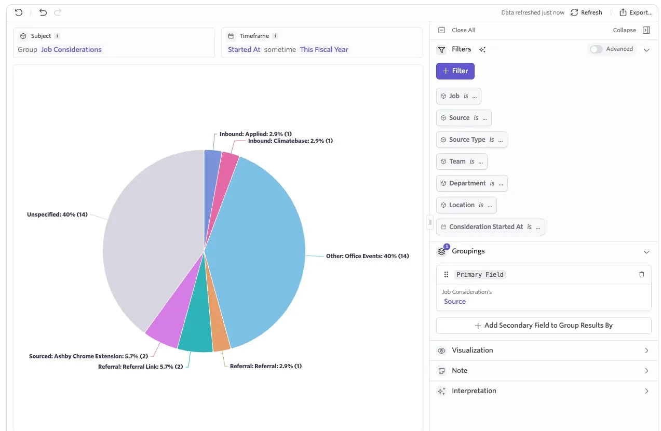Change the Started At timeframe field

point(244,50)
